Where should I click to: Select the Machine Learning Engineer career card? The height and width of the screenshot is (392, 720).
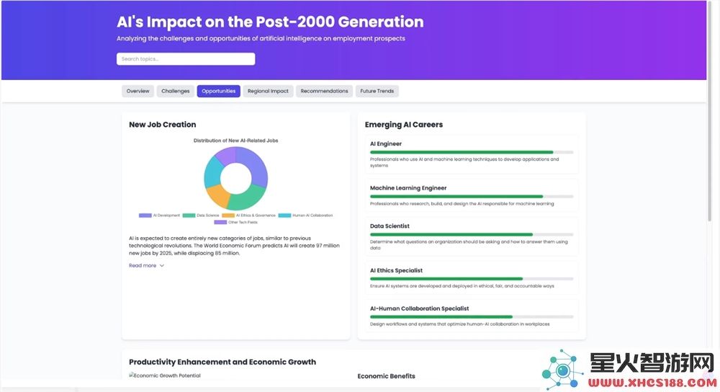point(472,195)
